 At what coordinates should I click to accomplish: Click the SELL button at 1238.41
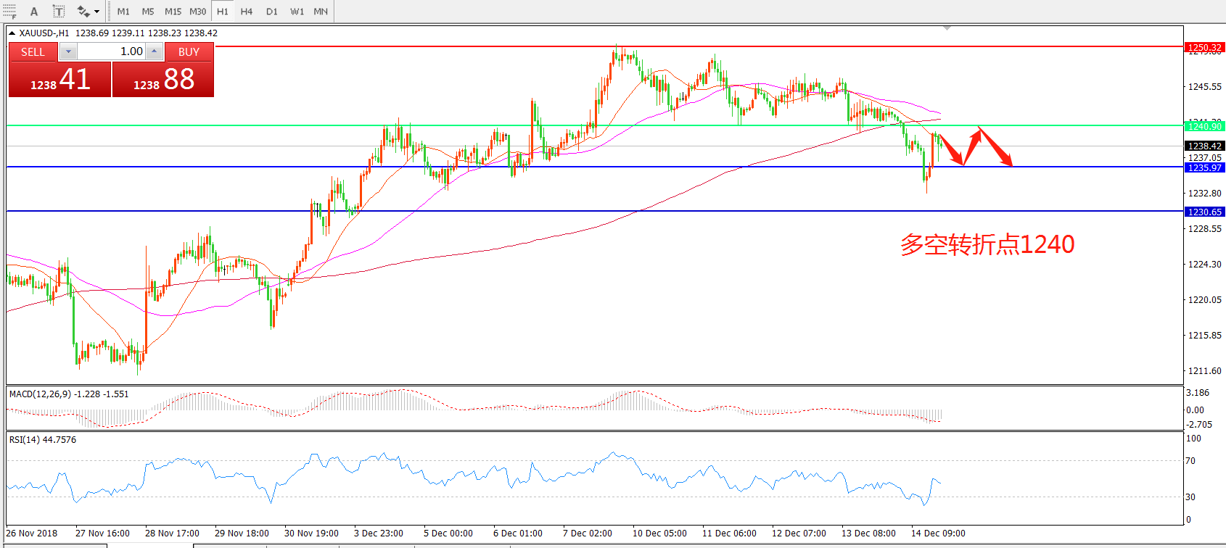tap(59, 79)
